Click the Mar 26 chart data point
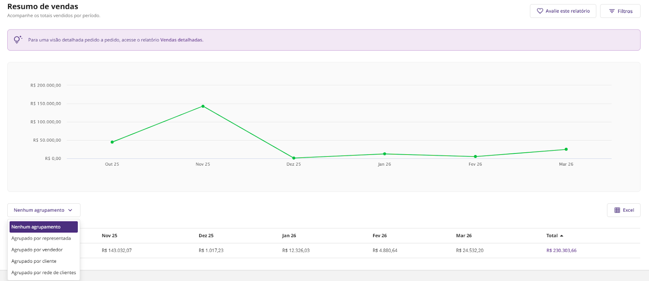 coord(566,149)
